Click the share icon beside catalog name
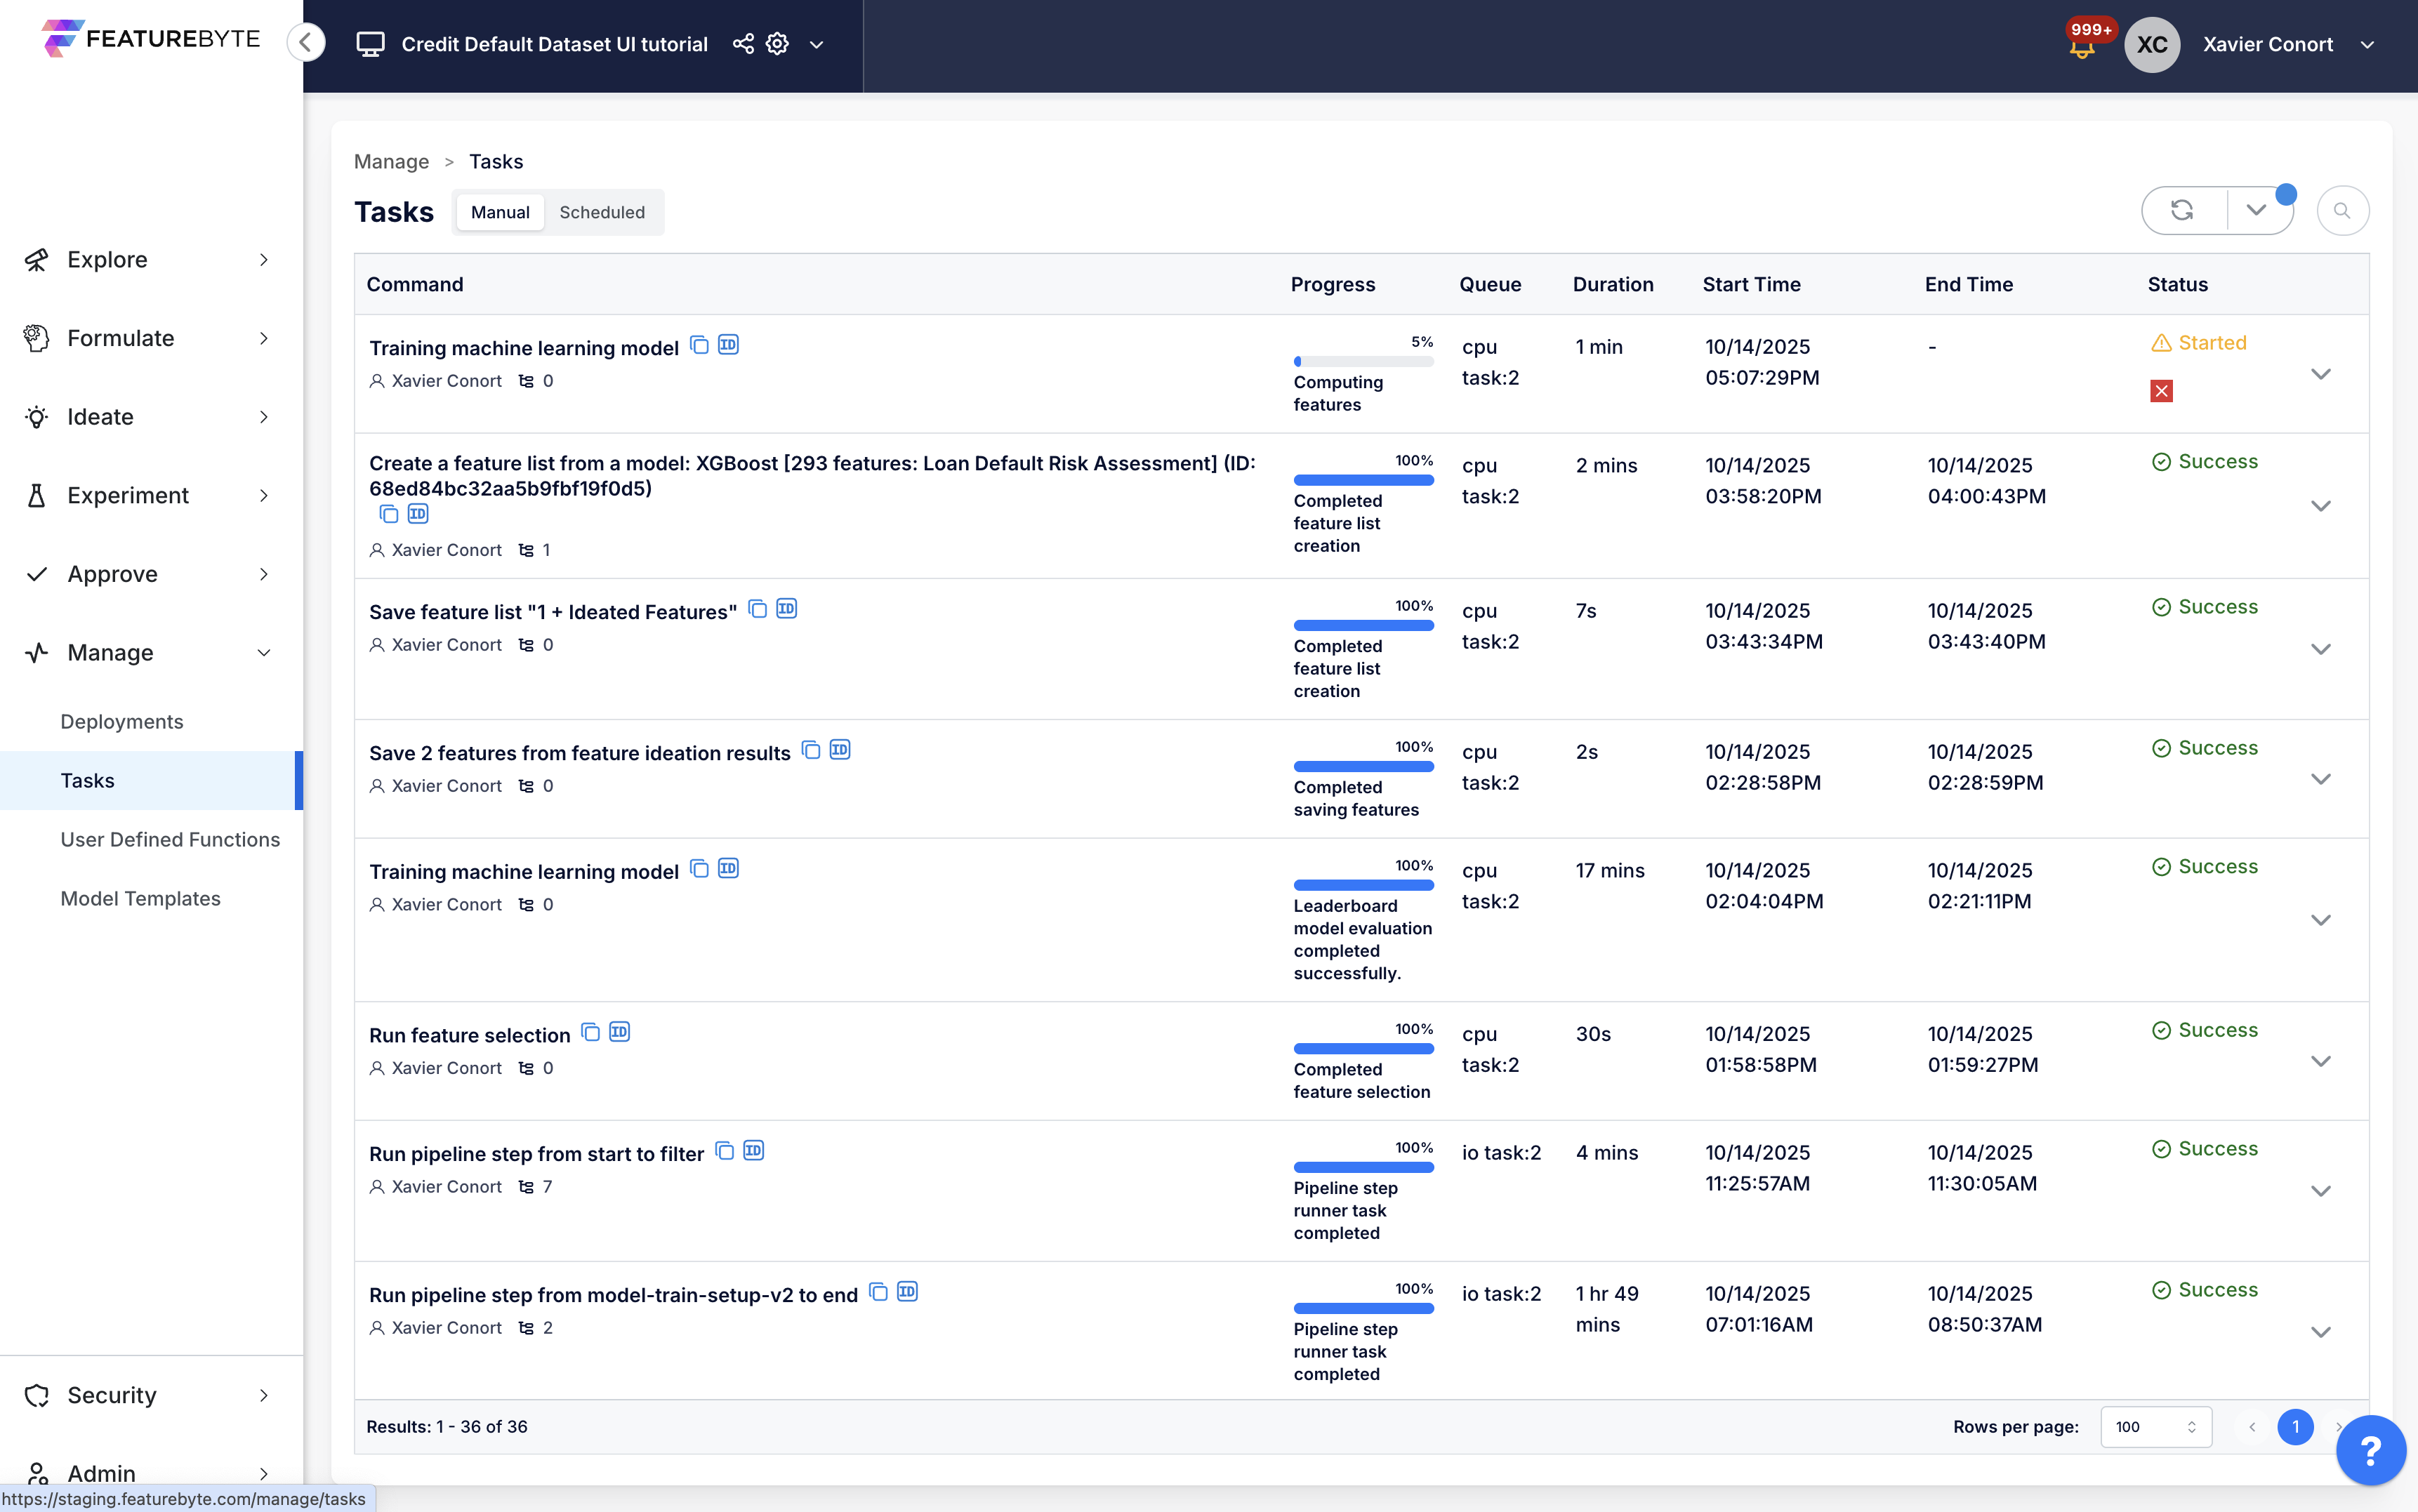2418x1512 pixels. (x=743, y=44)
